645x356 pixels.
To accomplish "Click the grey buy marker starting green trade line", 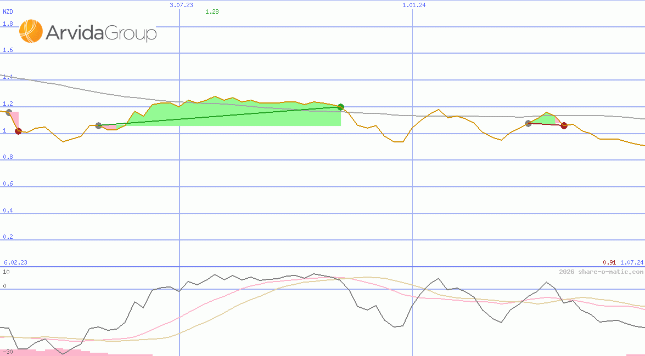I will [99, 125].
